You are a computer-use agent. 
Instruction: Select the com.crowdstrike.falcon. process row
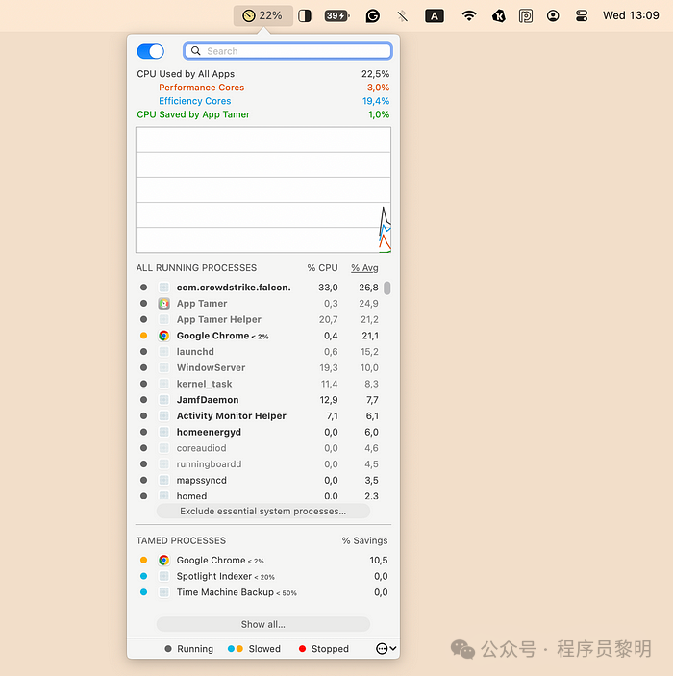pyautogui.click(x=259, y=288)
